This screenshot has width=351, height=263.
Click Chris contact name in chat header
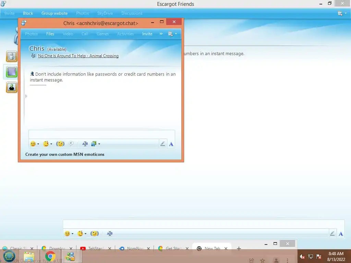point(37,49)
